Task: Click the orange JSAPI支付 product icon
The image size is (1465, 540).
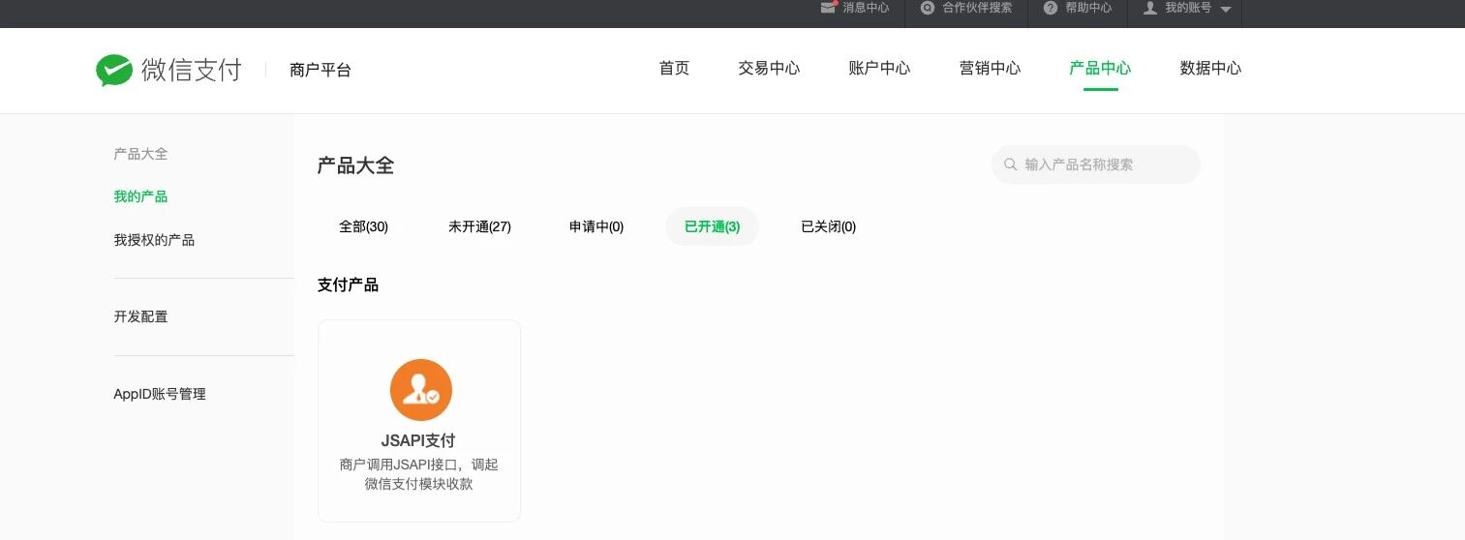Action: point(420,390)
